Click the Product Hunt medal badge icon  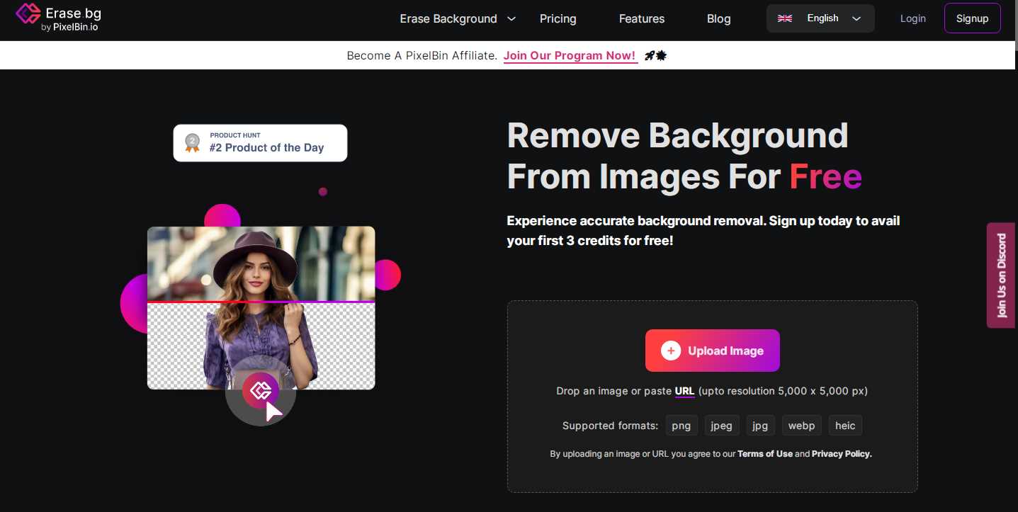(192, 142)
